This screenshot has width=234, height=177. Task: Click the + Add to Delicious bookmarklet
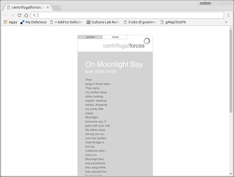[x=67, y=22]
